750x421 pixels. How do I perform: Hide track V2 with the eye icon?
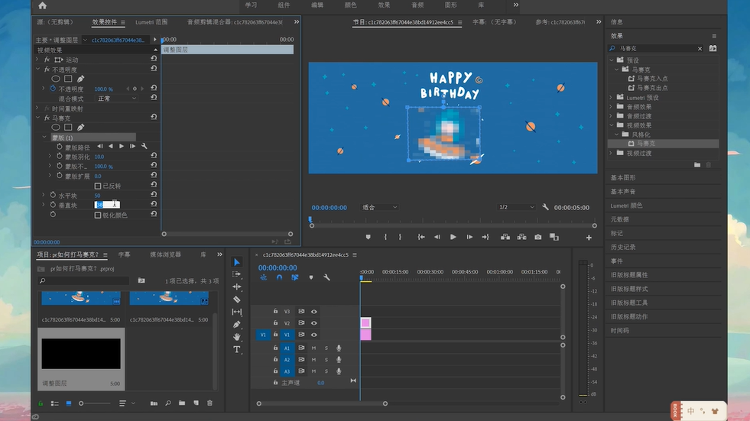pyautogui.click(x=313, y=323)
